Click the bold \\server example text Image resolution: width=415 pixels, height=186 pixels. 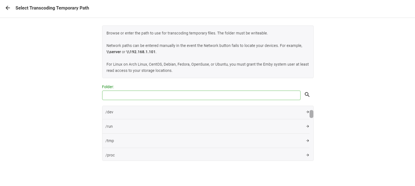pos(113,52)
